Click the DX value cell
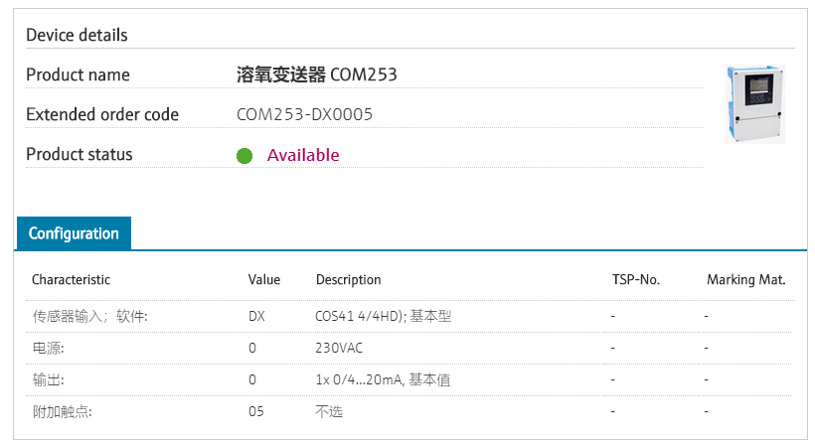The image size is (815, 446). [256, 316]
